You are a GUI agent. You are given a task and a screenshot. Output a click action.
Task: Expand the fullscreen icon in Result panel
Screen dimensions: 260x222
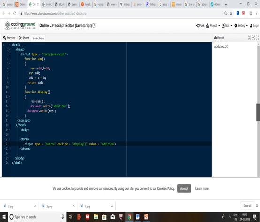(x=257, y=38)
